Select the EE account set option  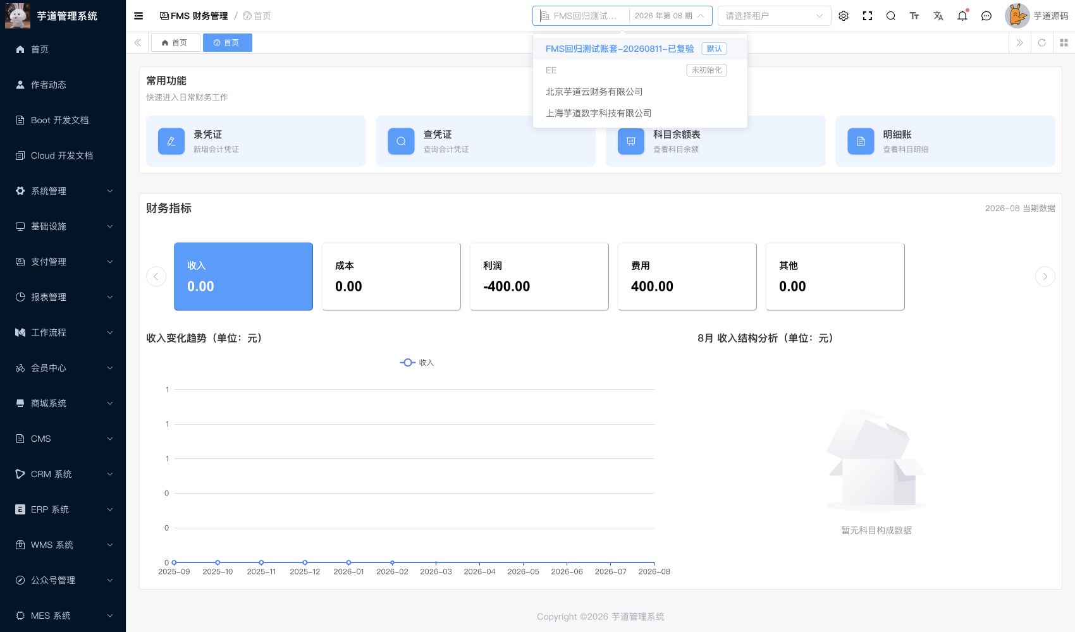pos(640,70)
